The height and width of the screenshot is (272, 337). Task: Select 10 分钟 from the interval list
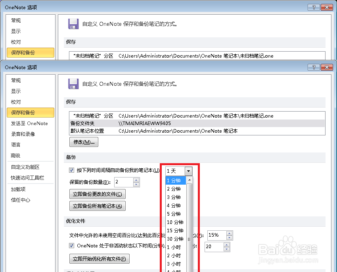pyautogui.click(x=176, y=222)
